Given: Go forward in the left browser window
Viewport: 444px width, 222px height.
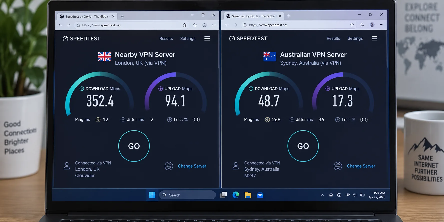Looking at the screenshot, I should [69, 25].
